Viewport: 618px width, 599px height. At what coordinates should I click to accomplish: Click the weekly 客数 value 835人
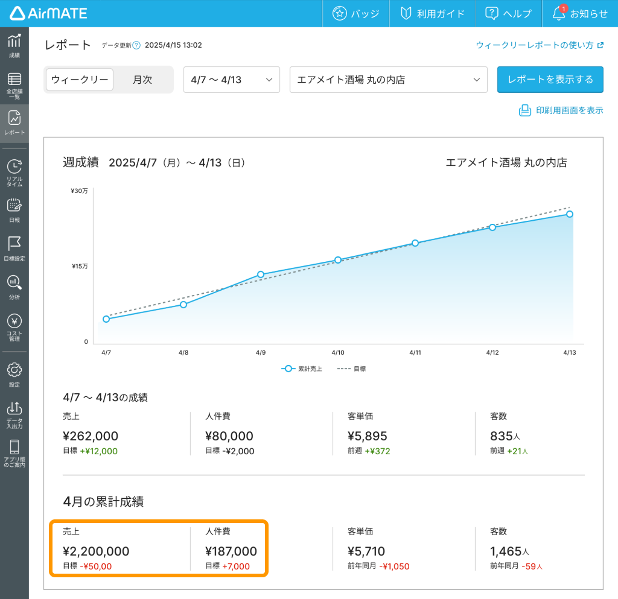point(505,436)
